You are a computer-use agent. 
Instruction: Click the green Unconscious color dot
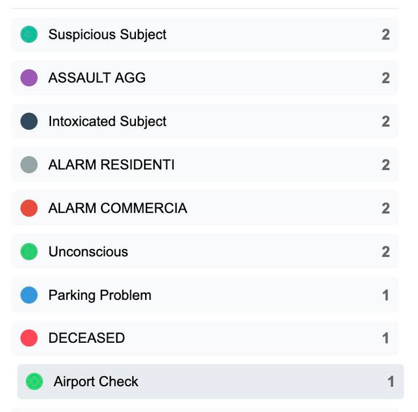click(29, 252)
